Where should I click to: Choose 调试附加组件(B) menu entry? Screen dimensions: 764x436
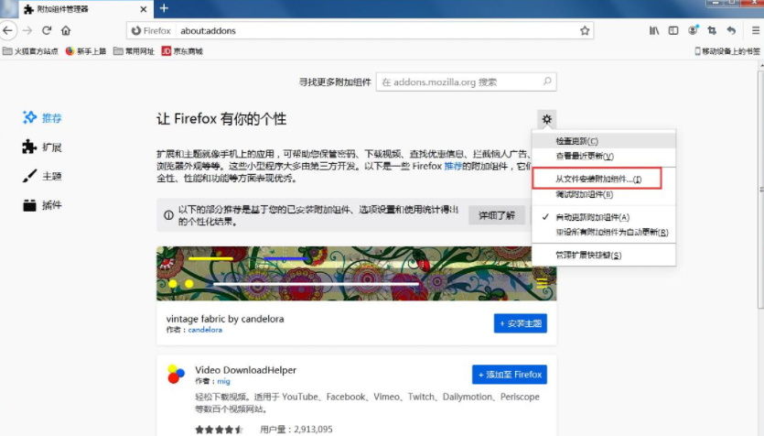point(604,194)
